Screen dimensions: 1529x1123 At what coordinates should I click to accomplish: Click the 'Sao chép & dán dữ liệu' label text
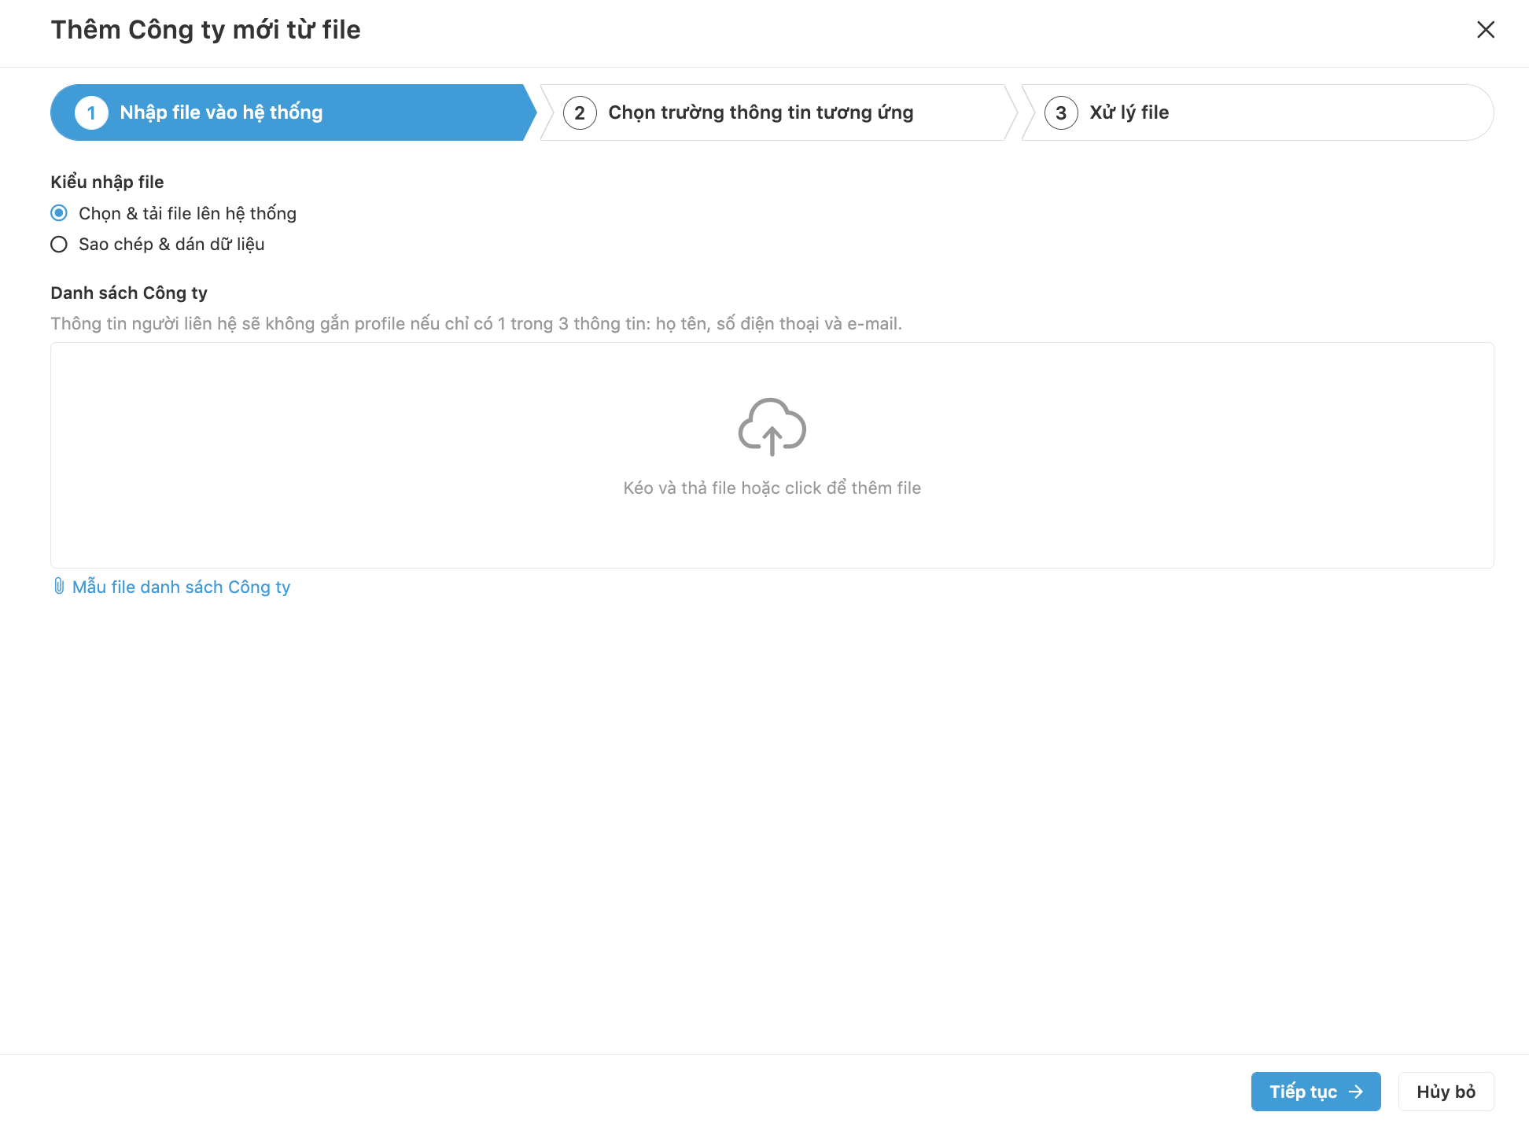tap(171, 245)
